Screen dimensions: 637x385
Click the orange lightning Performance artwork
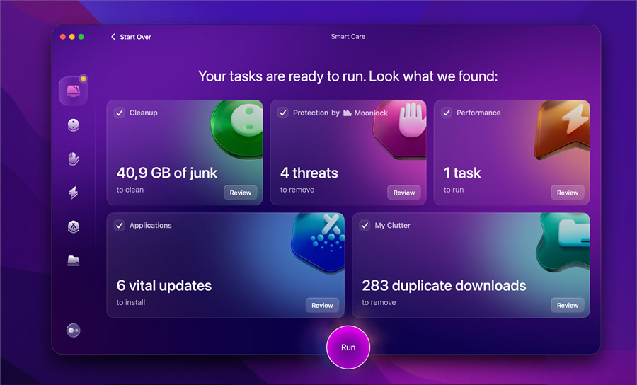pos(563,129)
